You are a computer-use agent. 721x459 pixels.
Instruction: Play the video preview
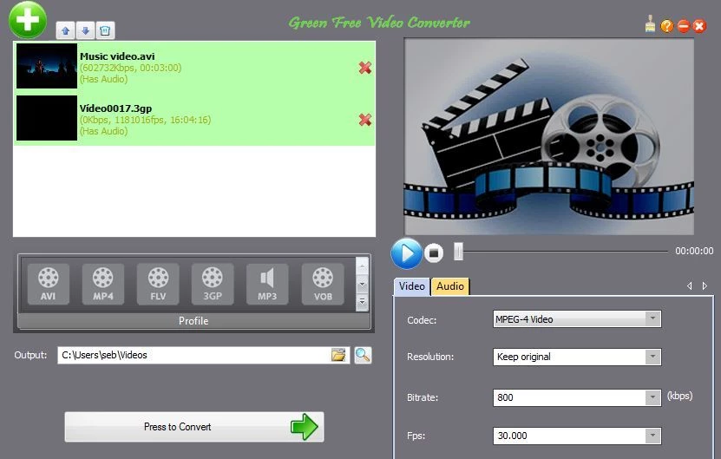click(406, 252)
